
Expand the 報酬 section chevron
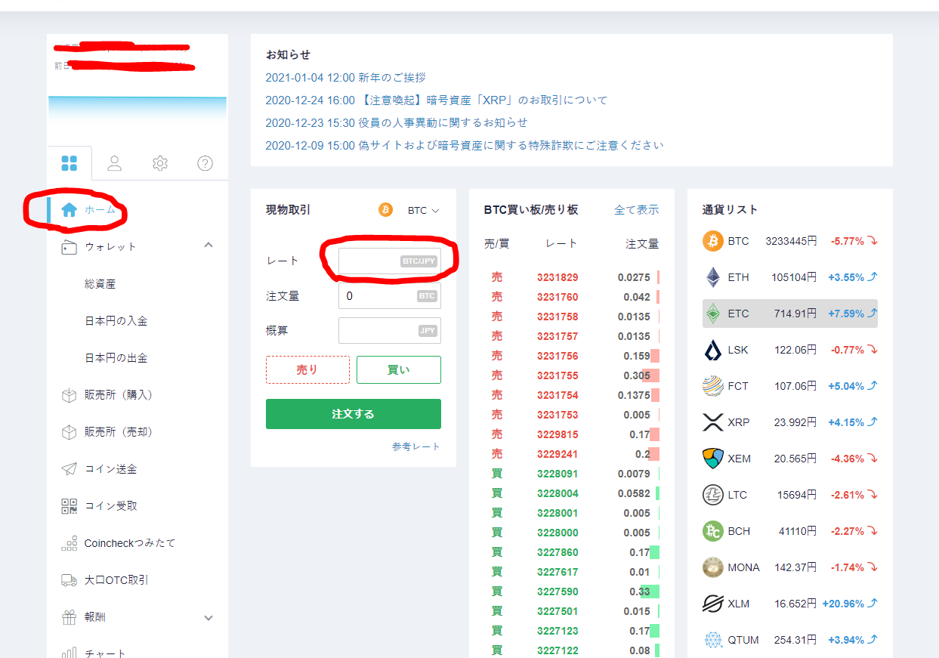pos(208,617)
